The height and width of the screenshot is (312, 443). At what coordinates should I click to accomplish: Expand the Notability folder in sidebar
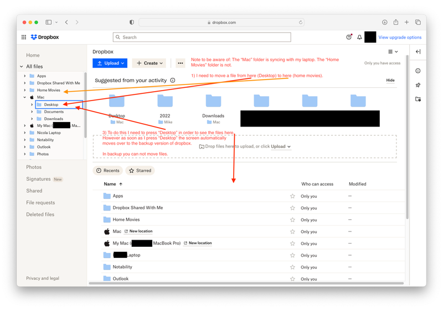tap(25, 140)
